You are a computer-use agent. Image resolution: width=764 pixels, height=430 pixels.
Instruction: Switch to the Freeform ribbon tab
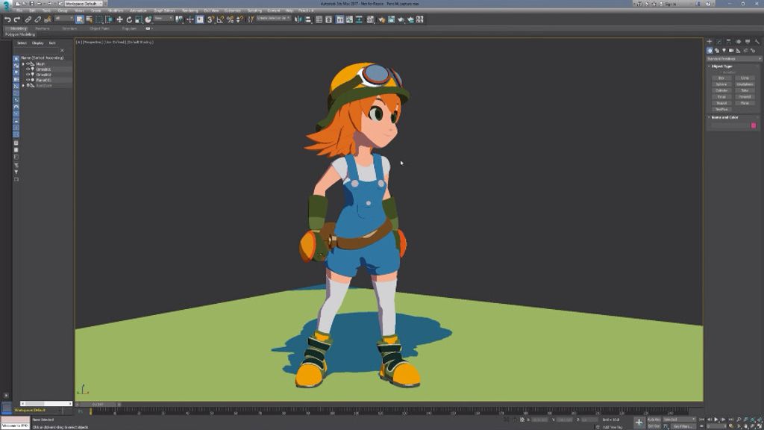[43, 28]
